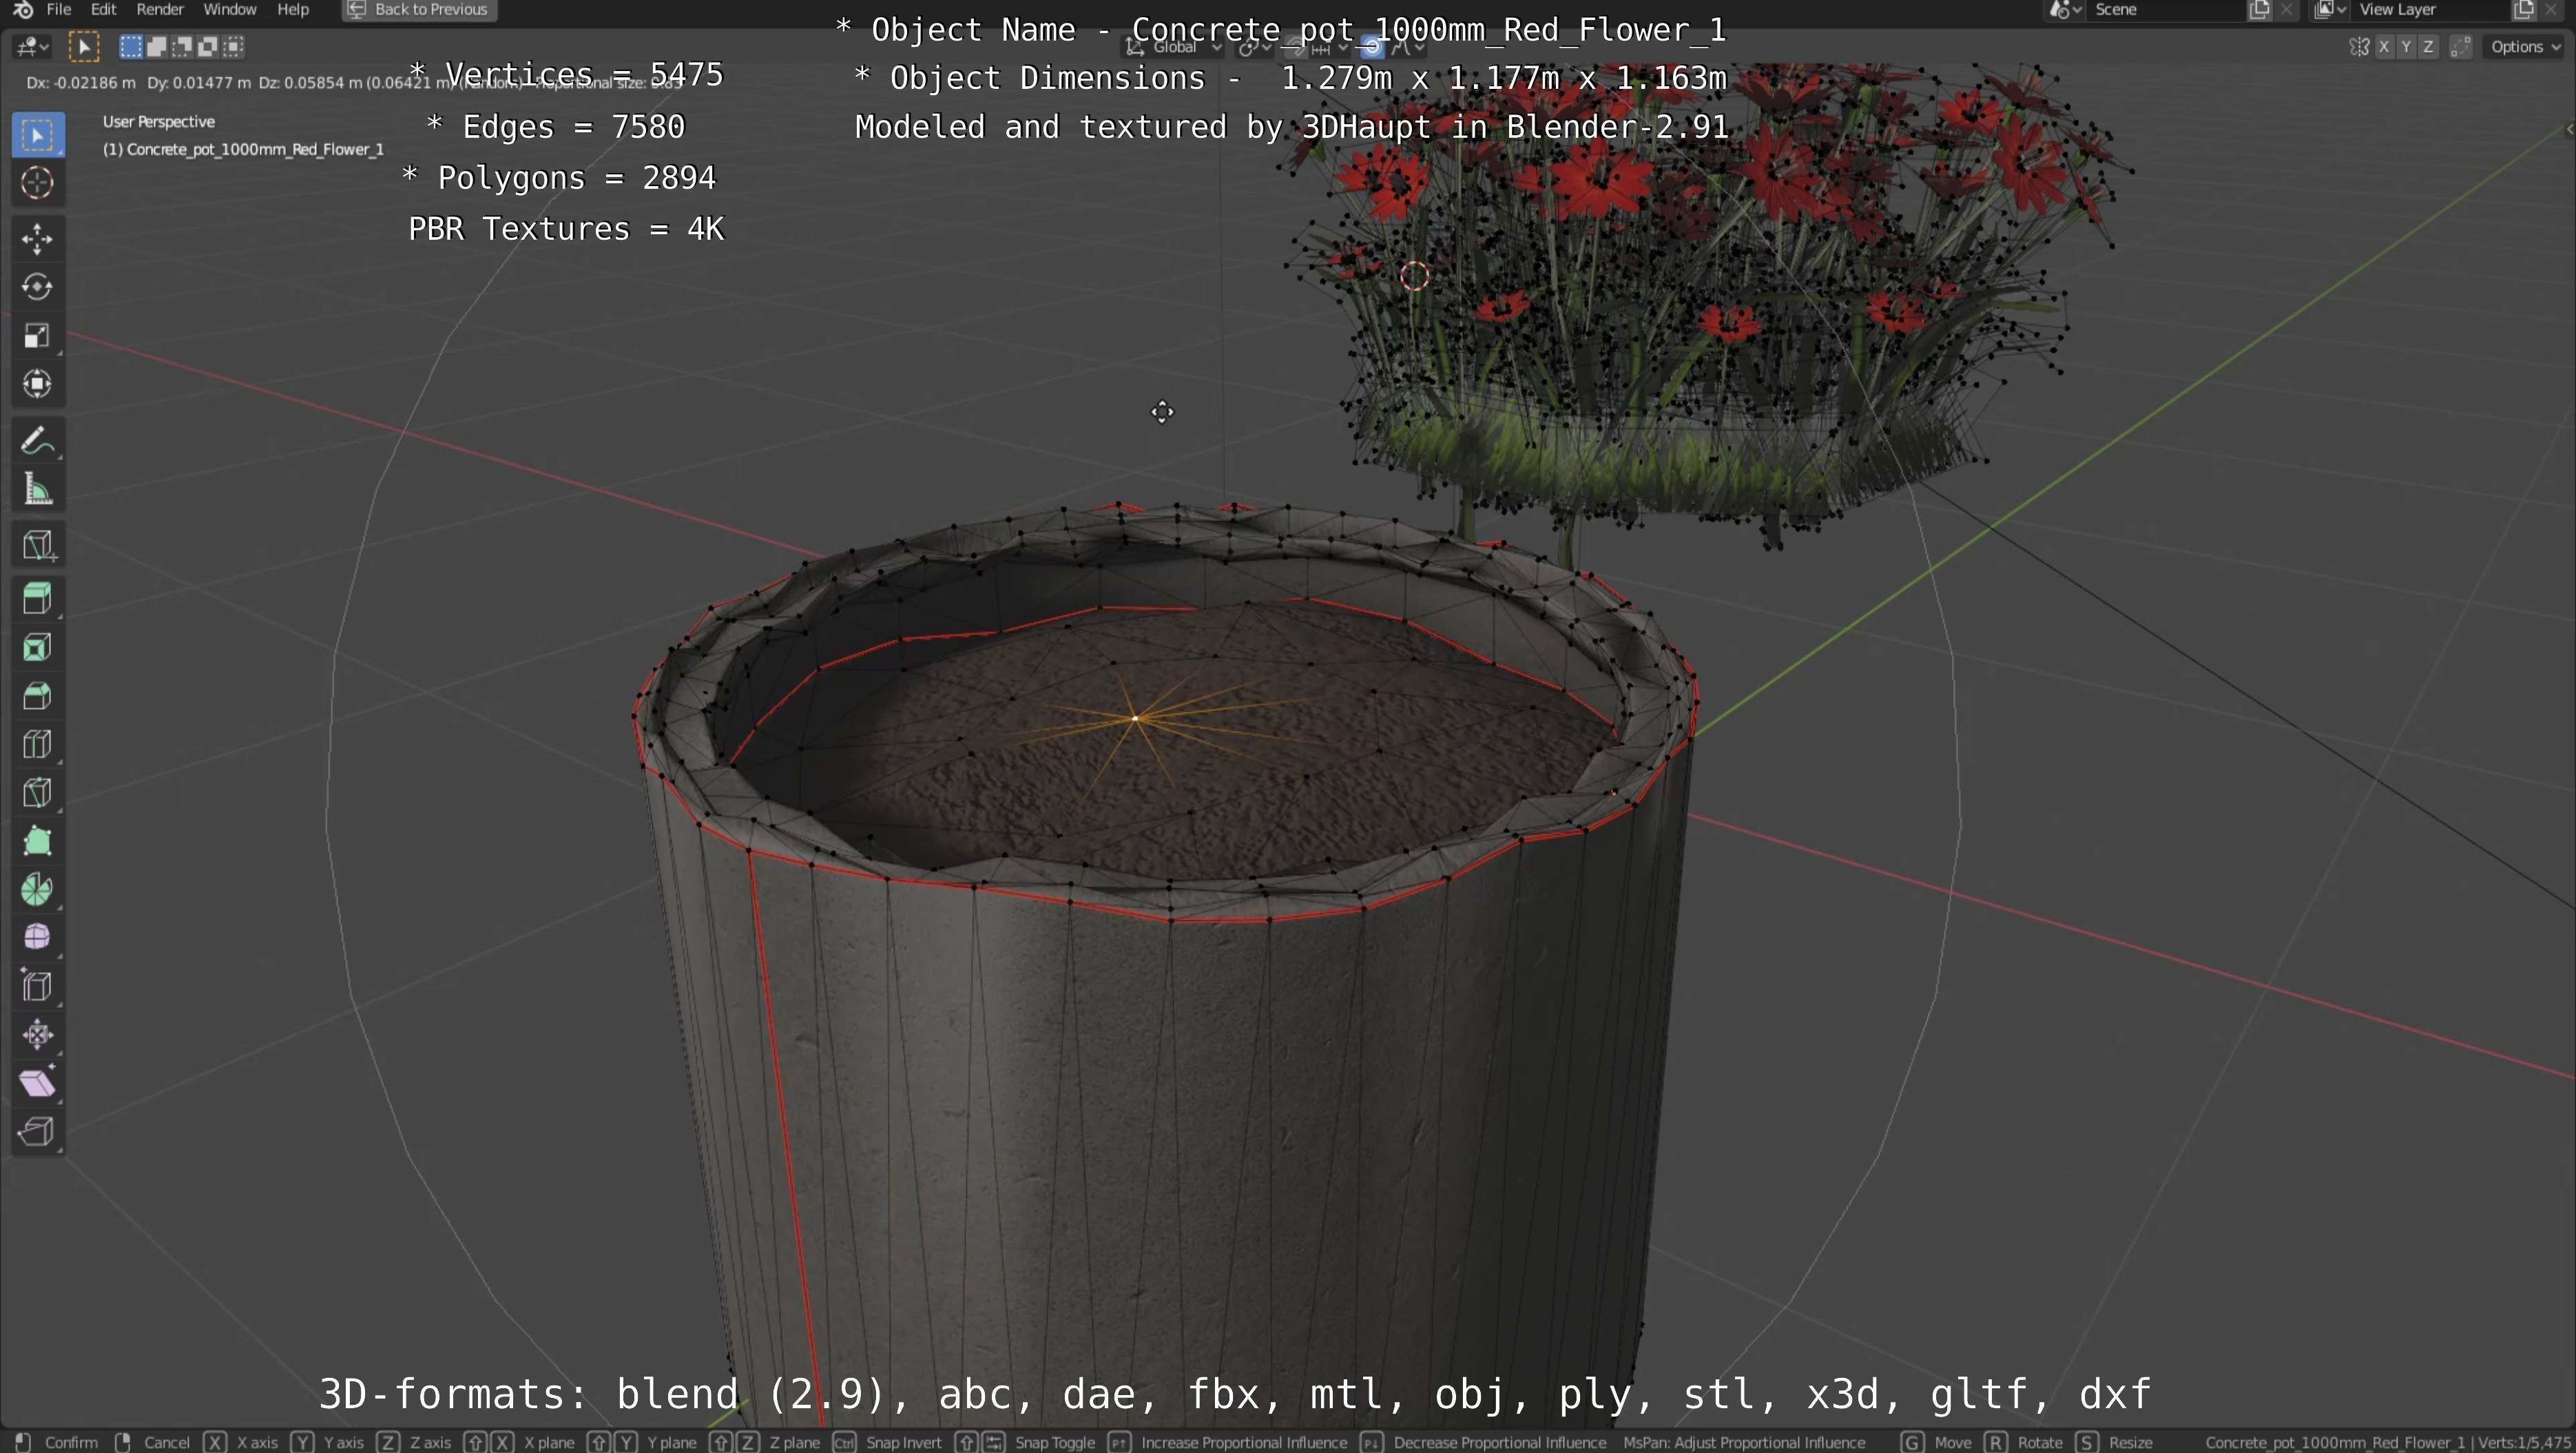Image resolution: width=2576 pixels, height=1453 pixels.
Task: Toggle X axis mesh mirror
Action: pos(2384,46)
